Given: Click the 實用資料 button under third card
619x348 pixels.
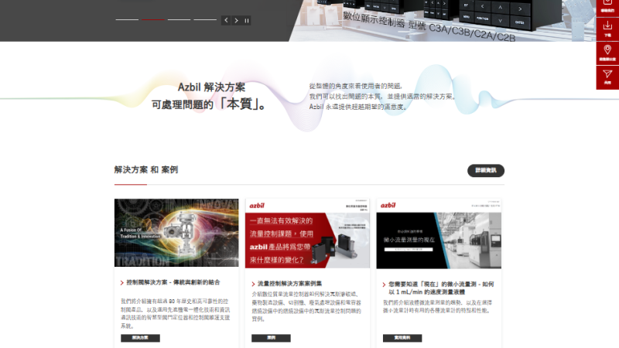Looking at the screenshot, I should [x=402, y=338].
